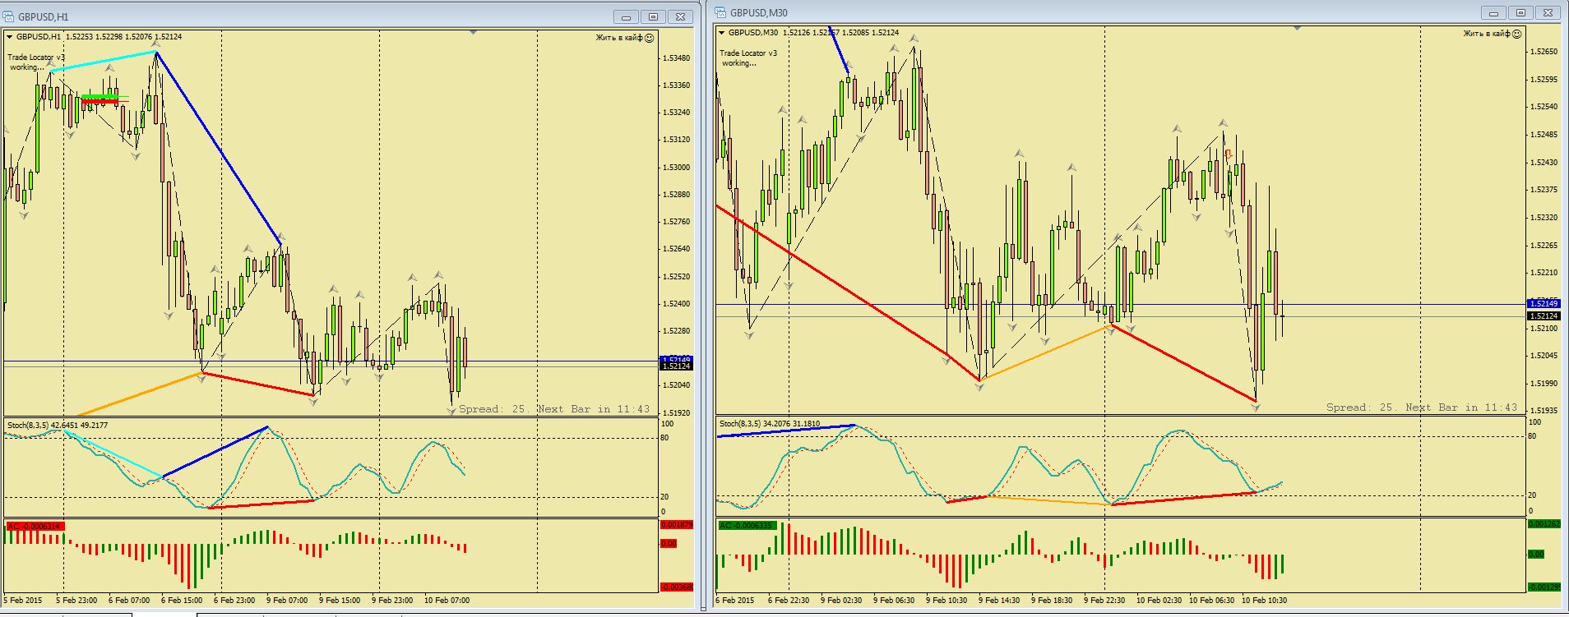
Task: Click the 'Жить в кайф' text on H1
Action: pos(619,38)
